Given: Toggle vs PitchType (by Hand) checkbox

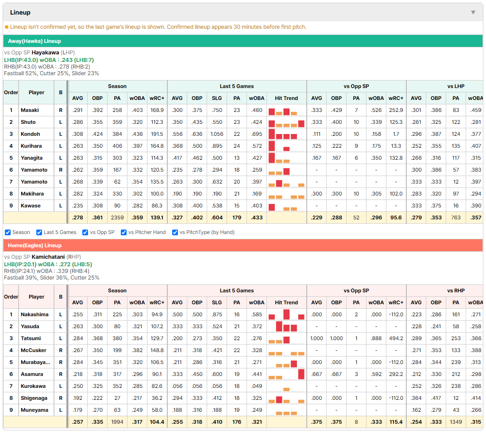Looking at the screenshot, I should [x=175, y=232].
